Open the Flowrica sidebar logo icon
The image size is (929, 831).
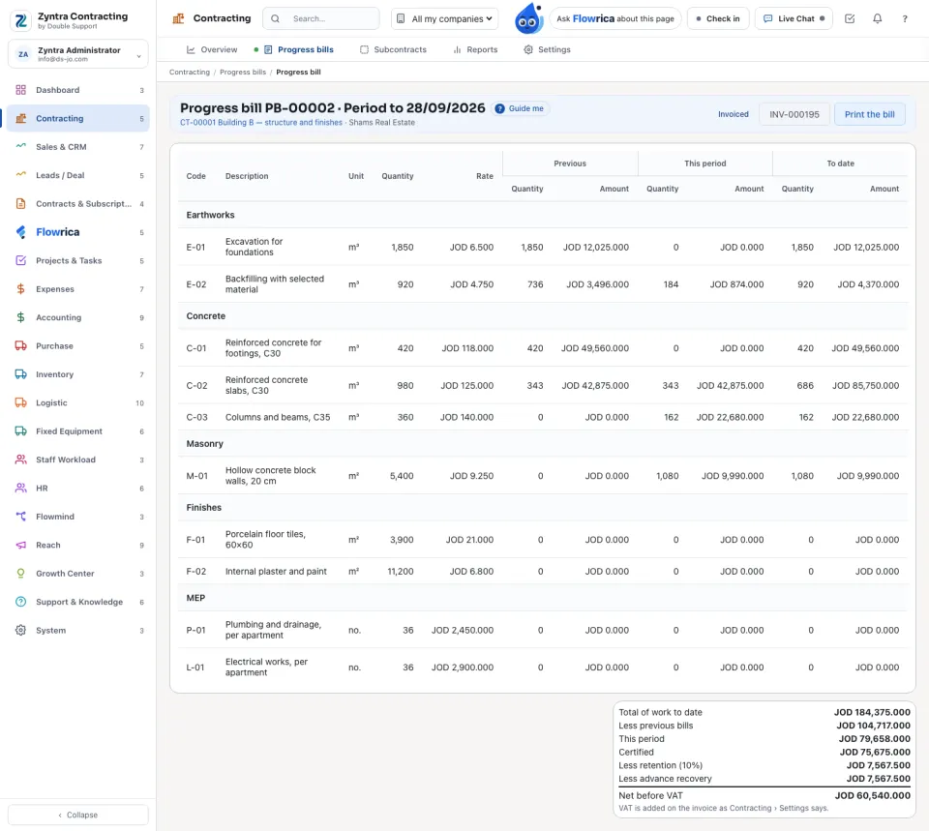point(20,232)
